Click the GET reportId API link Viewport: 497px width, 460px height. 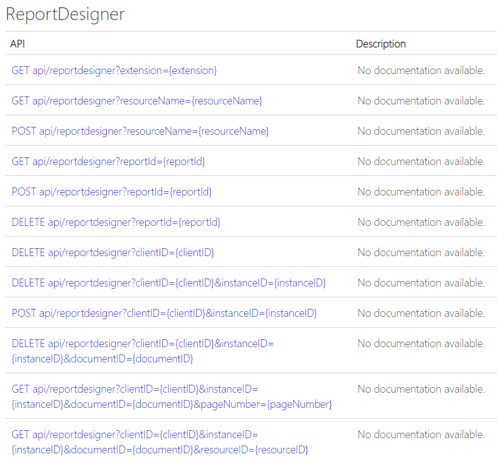click(x=108, y=161)
